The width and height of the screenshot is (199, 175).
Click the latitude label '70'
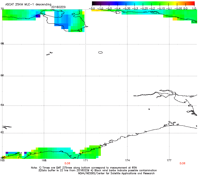point(2,9)
